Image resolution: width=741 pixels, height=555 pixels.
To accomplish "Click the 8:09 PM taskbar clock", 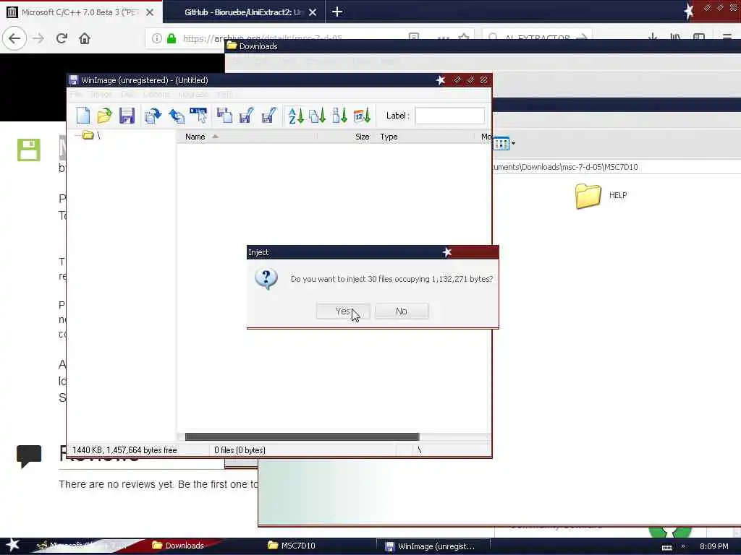I will tap(714, 546).
